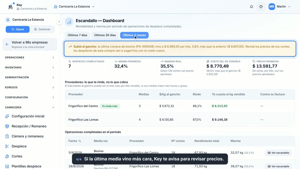Viewport: 300px width, 169px height.
Task: Collapse the Carnicería section
Action: [x=29, y=107]
